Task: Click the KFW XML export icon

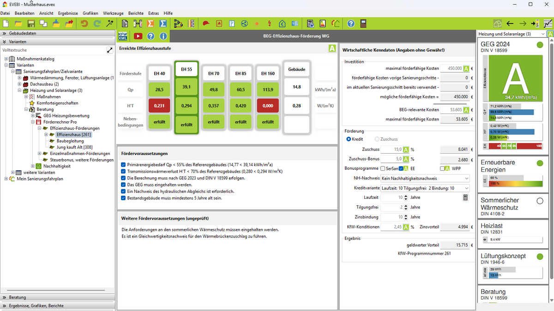Action: [x=123, y=36]
